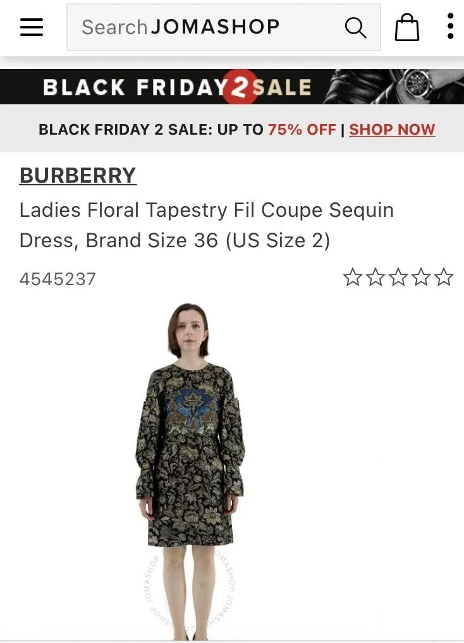Open the shopping bag cart
Image resolution: width=464 pixels, height=643 pixels.
tap(406, 27)
